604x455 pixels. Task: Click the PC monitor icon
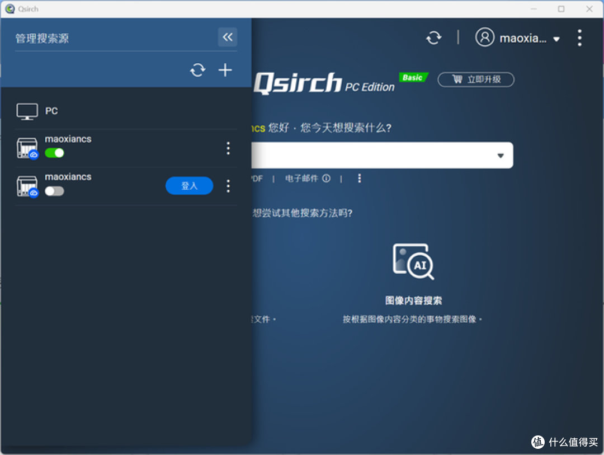pyautogui.click(x=27, y=111)
